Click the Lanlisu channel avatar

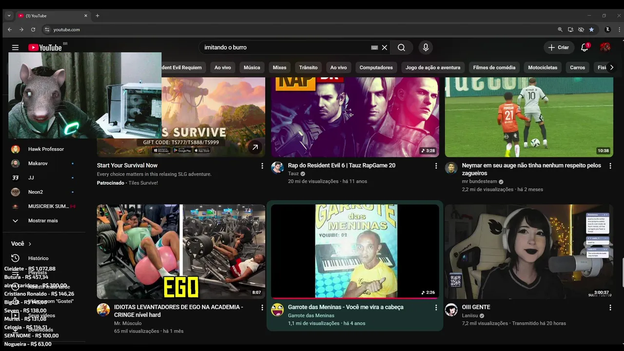[451, 310]
